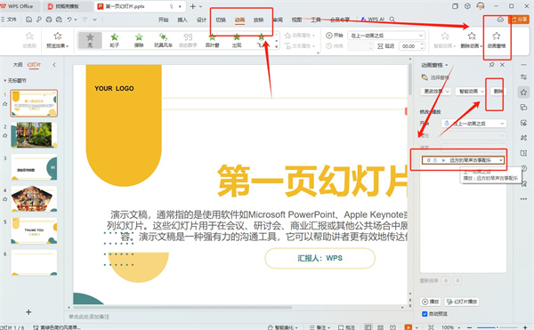Click the more options dots in right sidebar

click(523, 199)
